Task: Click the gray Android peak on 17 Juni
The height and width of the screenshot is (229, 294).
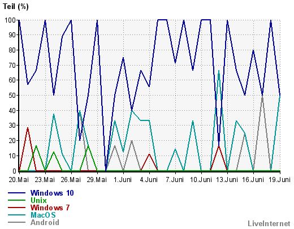Action: (262, 96)
